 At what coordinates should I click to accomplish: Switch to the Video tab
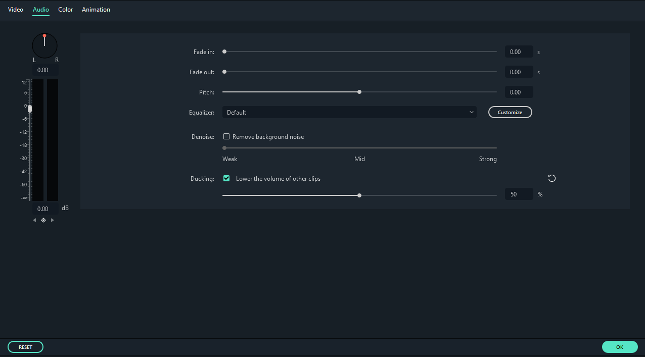tap(16, 10)
